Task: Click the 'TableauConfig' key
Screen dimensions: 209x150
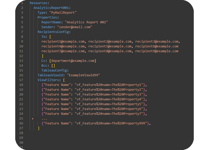Action: (54, 70)
